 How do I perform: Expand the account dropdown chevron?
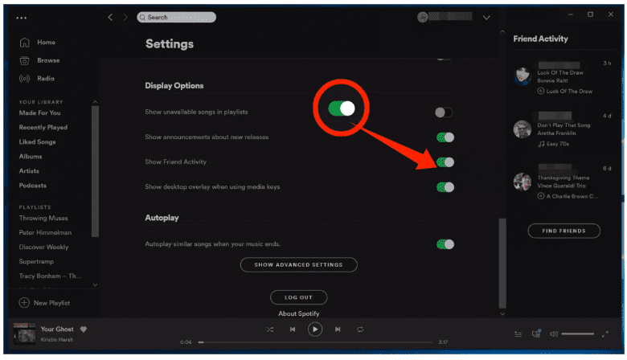pos(486,18)
